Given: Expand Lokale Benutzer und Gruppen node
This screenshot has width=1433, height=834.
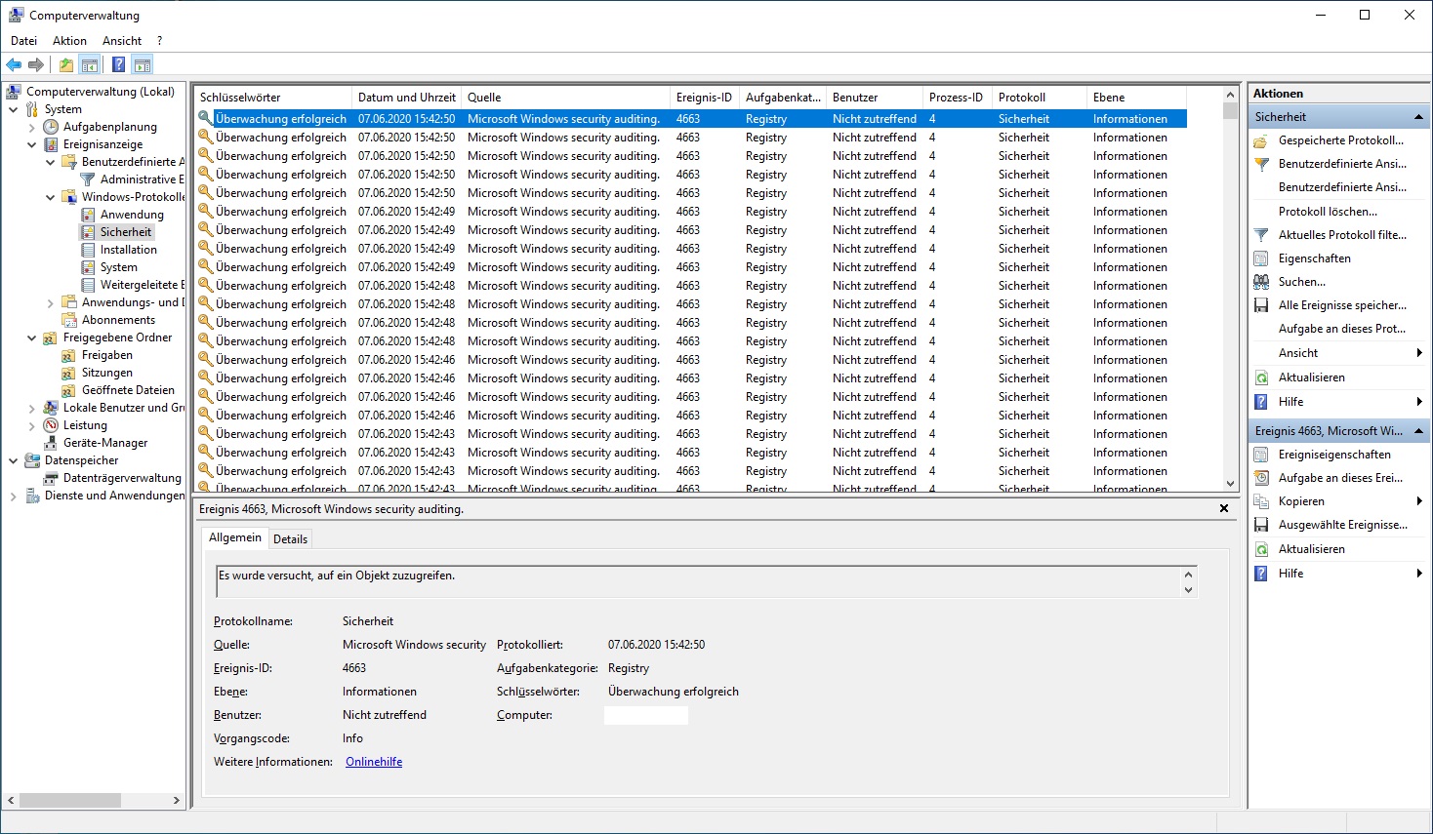Looking at the screenshot, I should point(32,408).
